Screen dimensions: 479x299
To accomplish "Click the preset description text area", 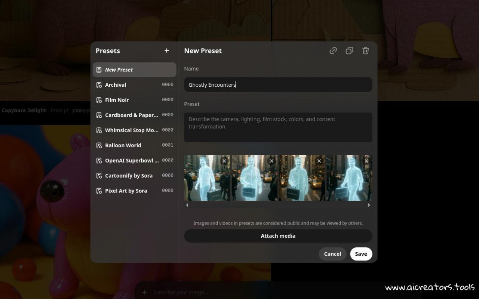I will point(278,127).
